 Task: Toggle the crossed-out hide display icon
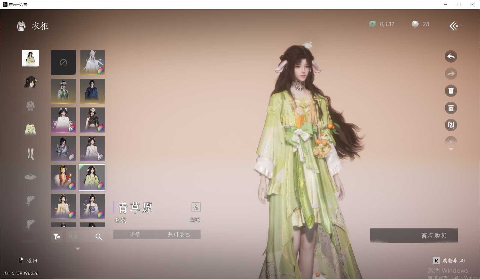(x=451, y=125)
